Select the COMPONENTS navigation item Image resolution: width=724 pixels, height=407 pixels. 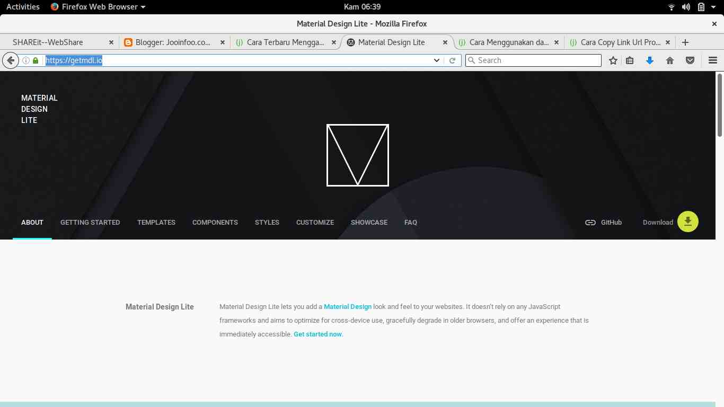pos(215,222)
